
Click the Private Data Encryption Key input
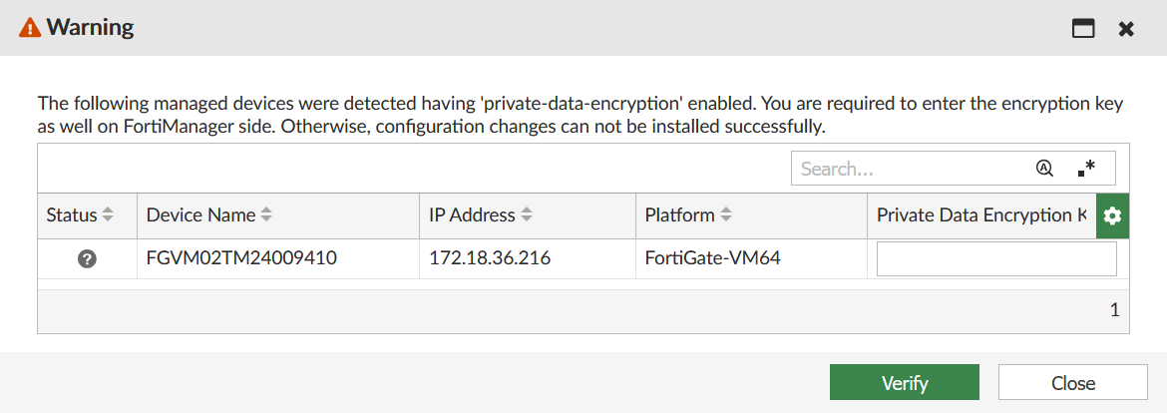pyautogui.click(x=996, y=259)
